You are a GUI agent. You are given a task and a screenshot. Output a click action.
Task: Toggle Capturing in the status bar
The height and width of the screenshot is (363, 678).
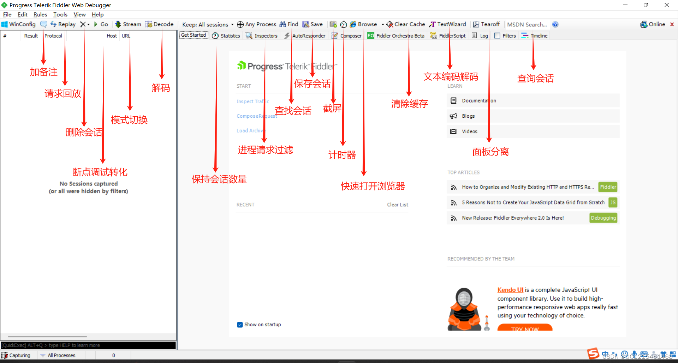16,355
